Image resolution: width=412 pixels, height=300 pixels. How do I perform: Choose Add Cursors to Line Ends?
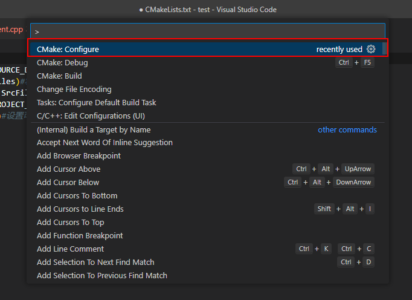[x=80, y=209]
